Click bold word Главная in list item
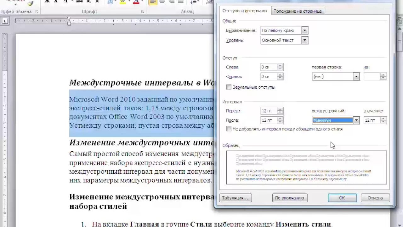This screenshot has height=227, width=403. [144, 224]
